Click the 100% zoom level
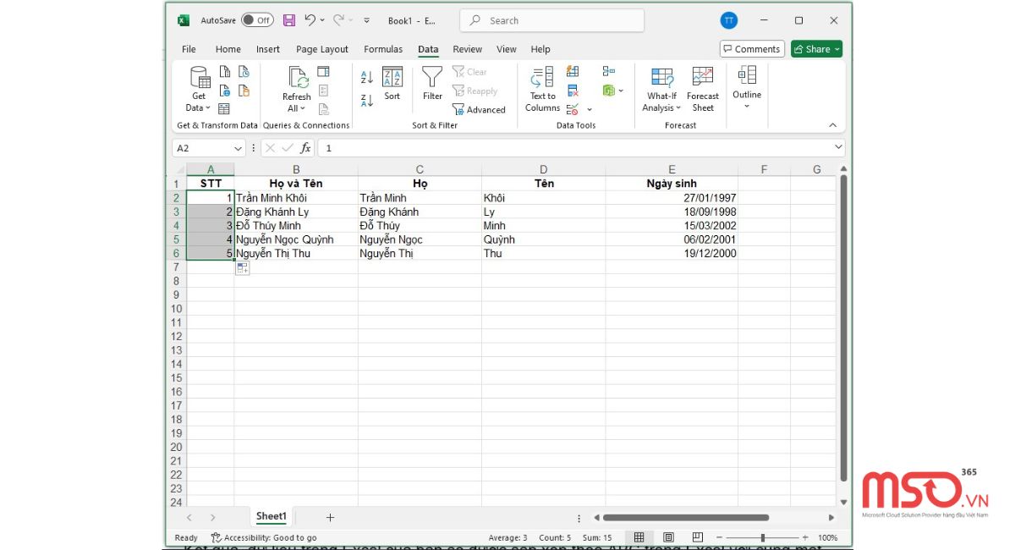1015x550 pixels. (x=828, y=537)
